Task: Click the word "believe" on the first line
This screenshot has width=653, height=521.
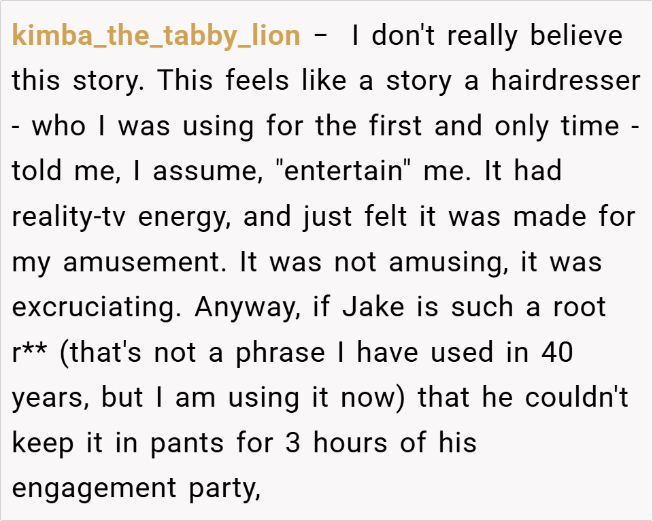Action: (x=576, y=36)
